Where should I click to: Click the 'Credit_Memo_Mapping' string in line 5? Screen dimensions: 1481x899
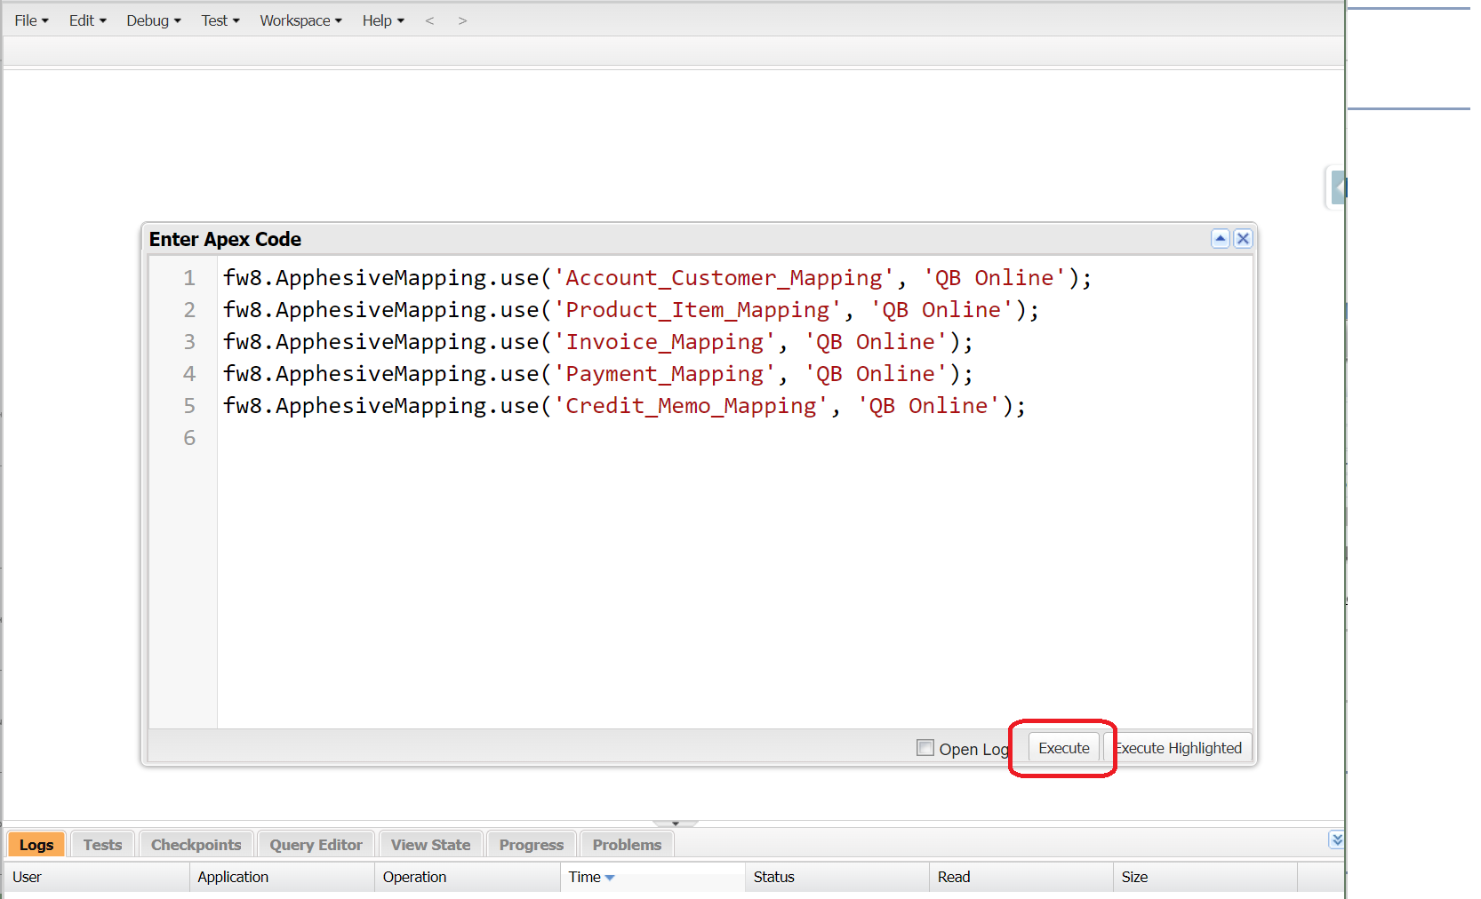coord(691,406)
